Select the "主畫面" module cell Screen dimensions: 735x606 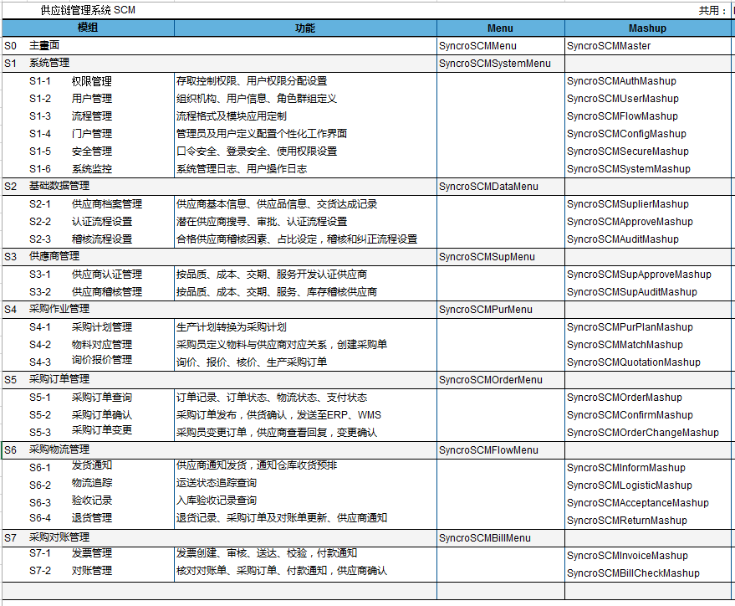tap(44, 45)
